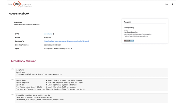Open the cooee.ipynb link

tap(48, 34)
